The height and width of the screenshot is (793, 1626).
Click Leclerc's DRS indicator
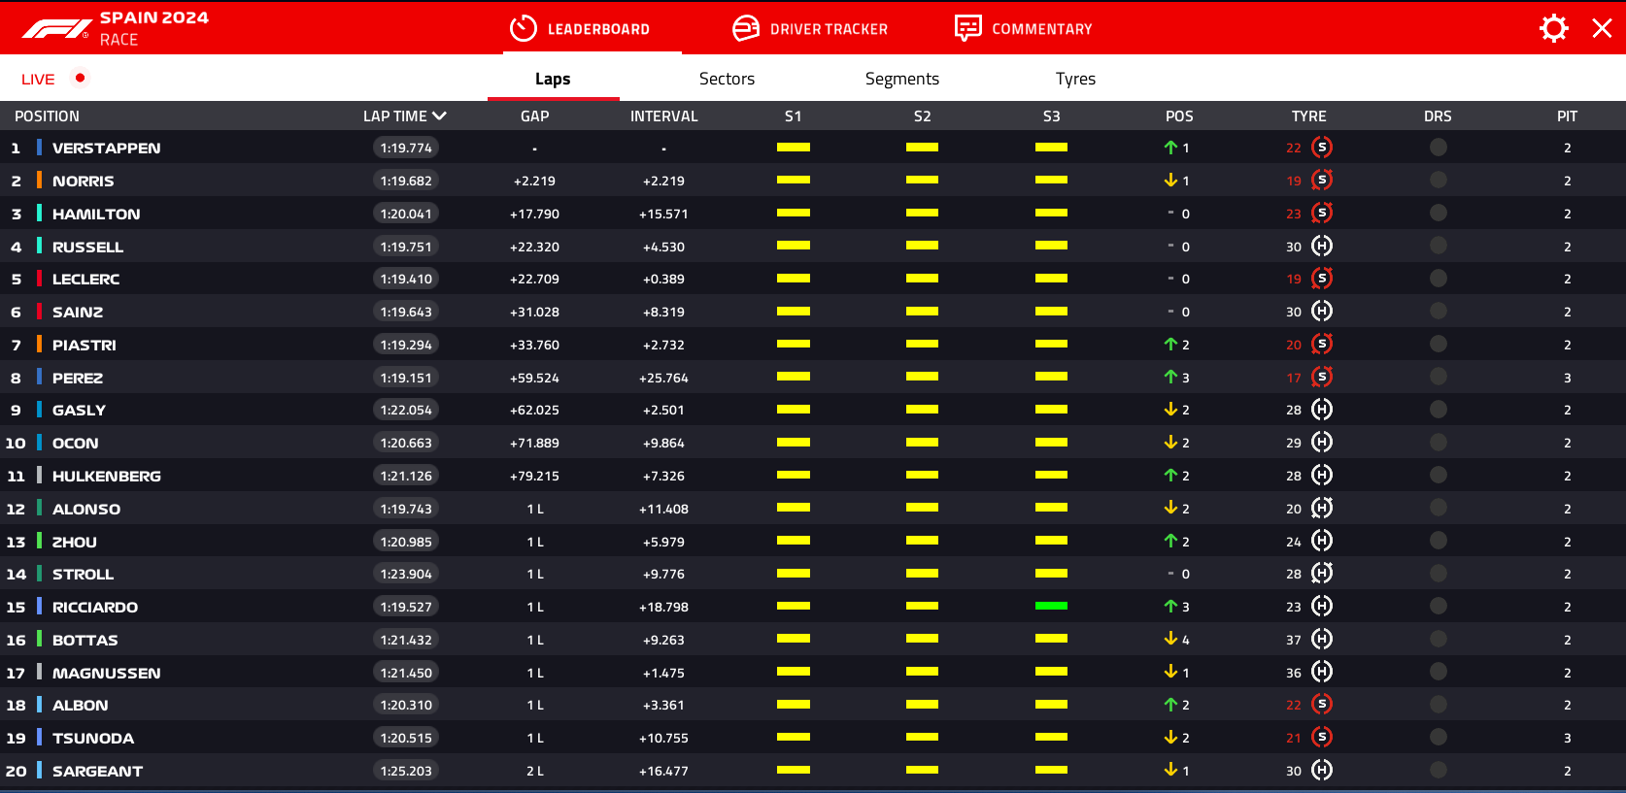click(1439, 279)
